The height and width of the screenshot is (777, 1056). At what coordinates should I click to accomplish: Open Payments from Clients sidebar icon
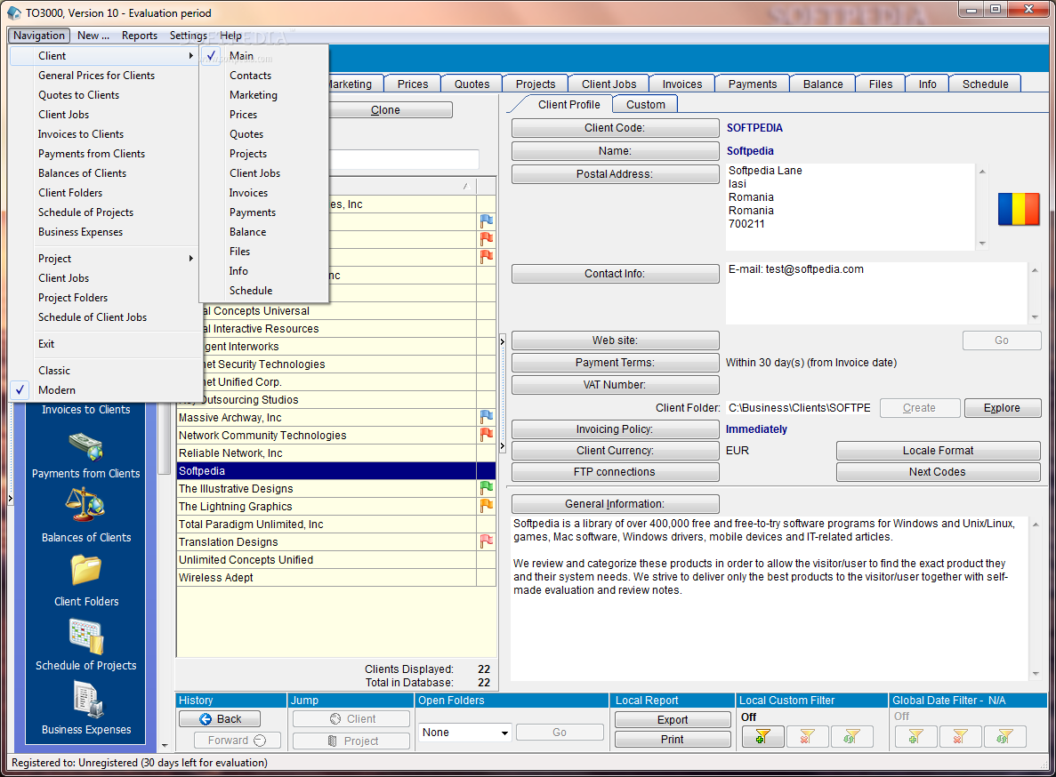85,446
